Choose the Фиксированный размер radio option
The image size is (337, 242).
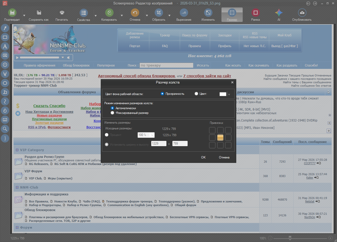coord(113,113)
